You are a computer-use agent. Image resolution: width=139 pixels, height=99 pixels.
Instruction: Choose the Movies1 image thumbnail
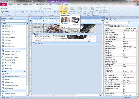[x=75, y=21]
